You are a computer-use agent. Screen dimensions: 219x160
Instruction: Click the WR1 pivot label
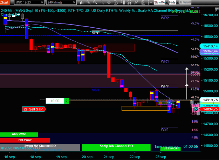pos(165,61)
